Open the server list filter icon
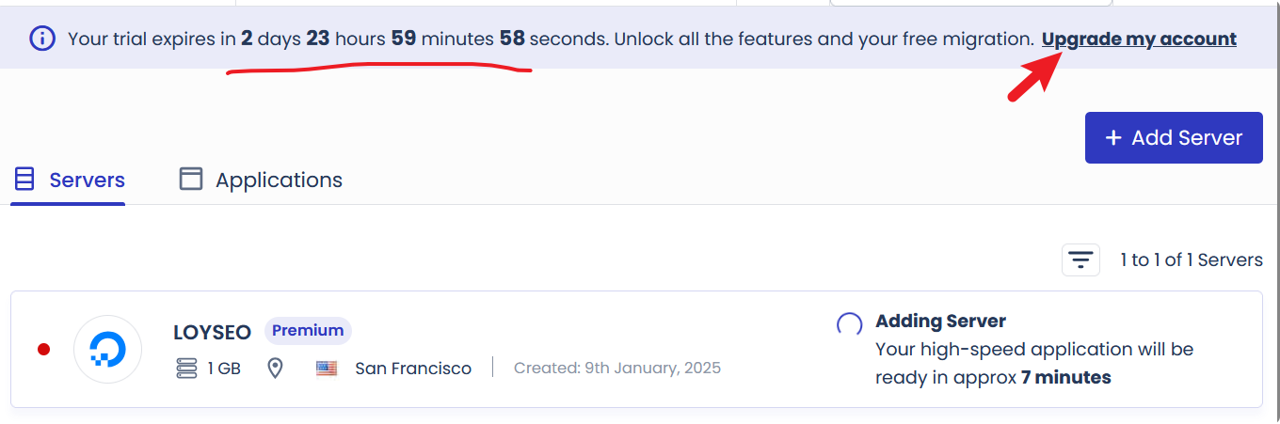Image resolution: width=1280 pixels, height=424 pixels. tap(1080, 259)
